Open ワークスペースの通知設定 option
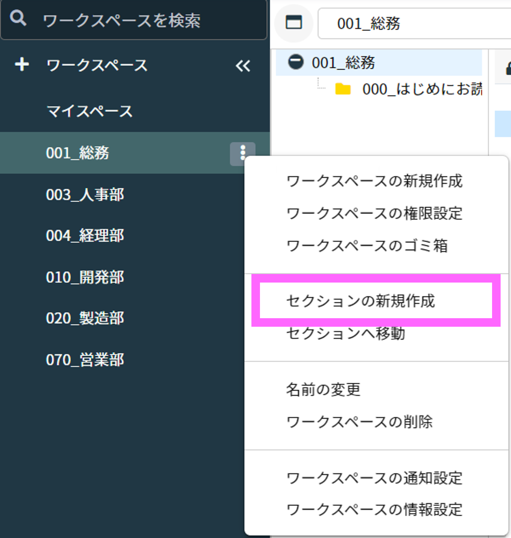 pyautogui.click(x=374, y=478)
